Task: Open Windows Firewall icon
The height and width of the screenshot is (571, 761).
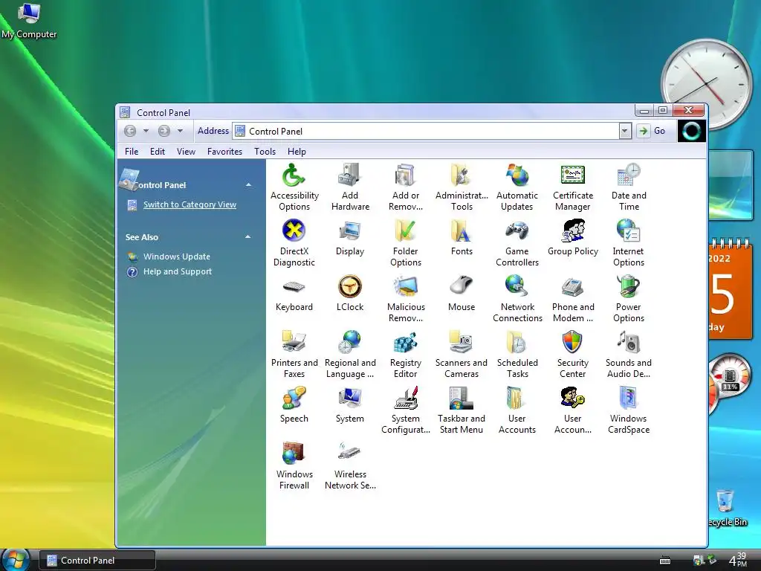Action: pyautogui.click(x=294, y=454)
